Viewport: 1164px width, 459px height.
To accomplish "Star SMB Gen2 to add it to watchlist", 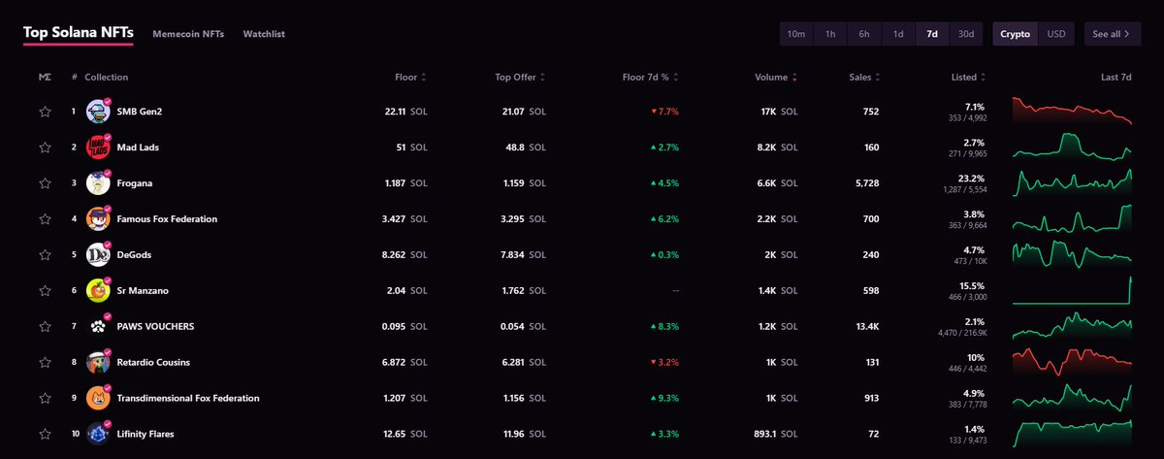I will point(45,112).
